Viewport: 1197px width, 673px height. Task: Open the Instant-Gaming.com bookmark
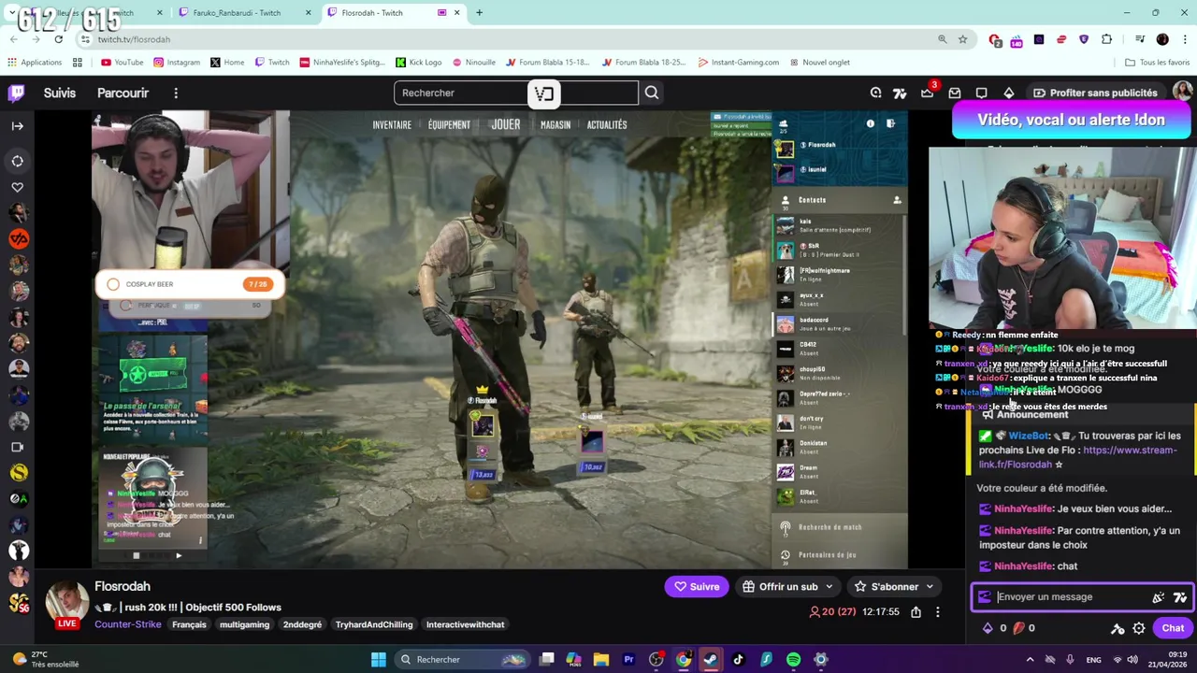[737, 62]
